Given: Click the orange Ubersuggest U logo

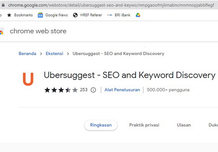Looking at the screenshot, I should pyautogui.click(x=28, y=79).
